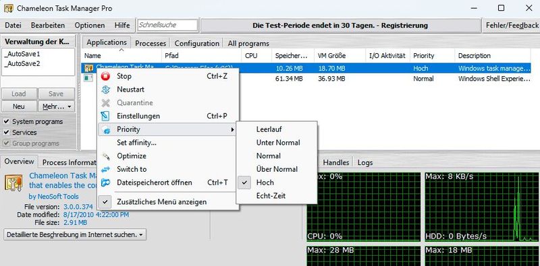Click the Einstellungen settings icon
The width and height of the screenshot is (540, 266).
click(x=106, y=116)
